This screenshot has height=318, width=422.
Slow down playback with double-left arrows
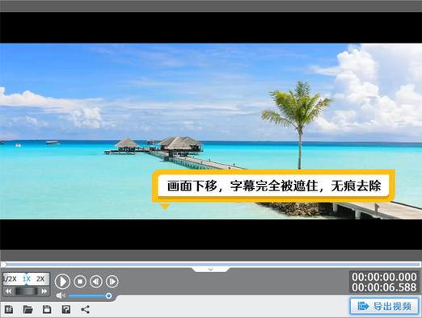click(8, 291)
